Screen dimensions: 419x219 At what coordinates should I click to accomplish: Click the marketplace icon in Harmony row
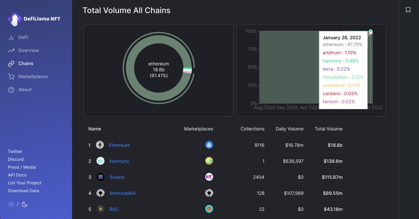click(209, 161)
